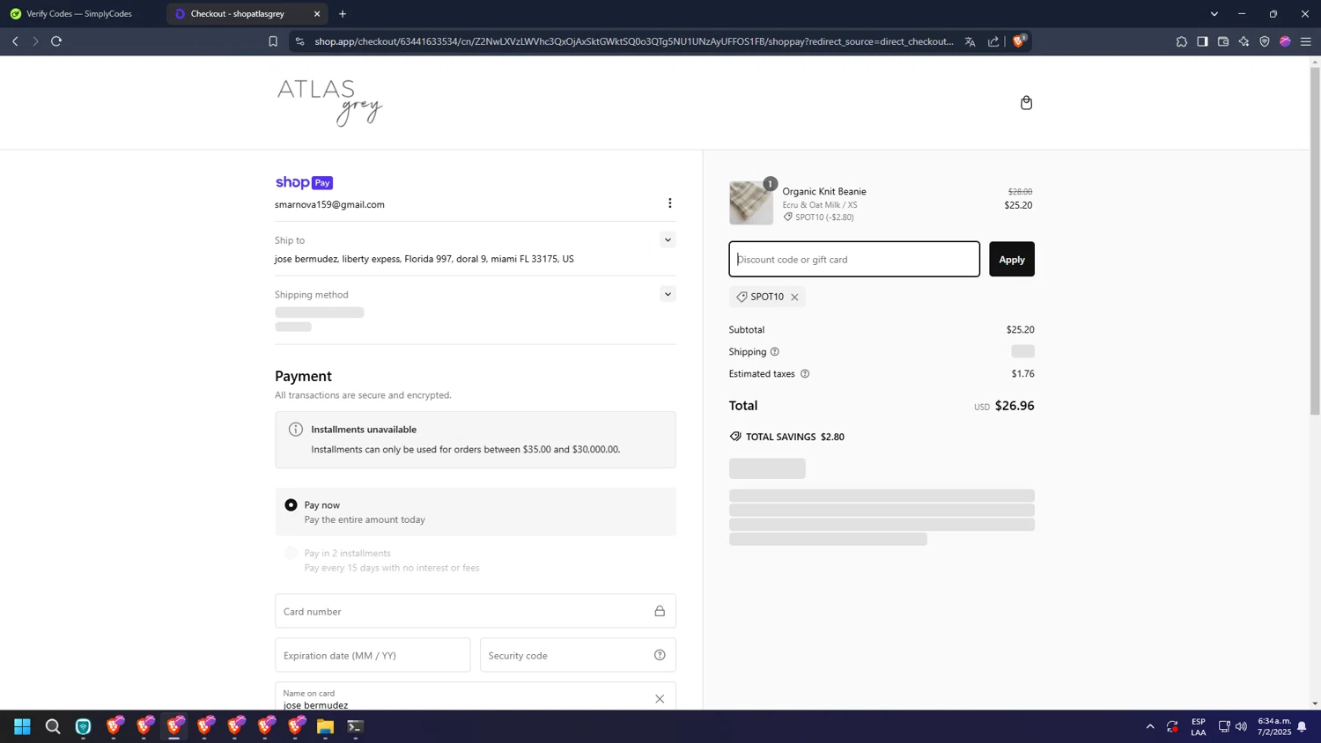Screen dimensions: 1321x743
Task: Open the tab search dropdown arrow
Action: (1214, 14)
